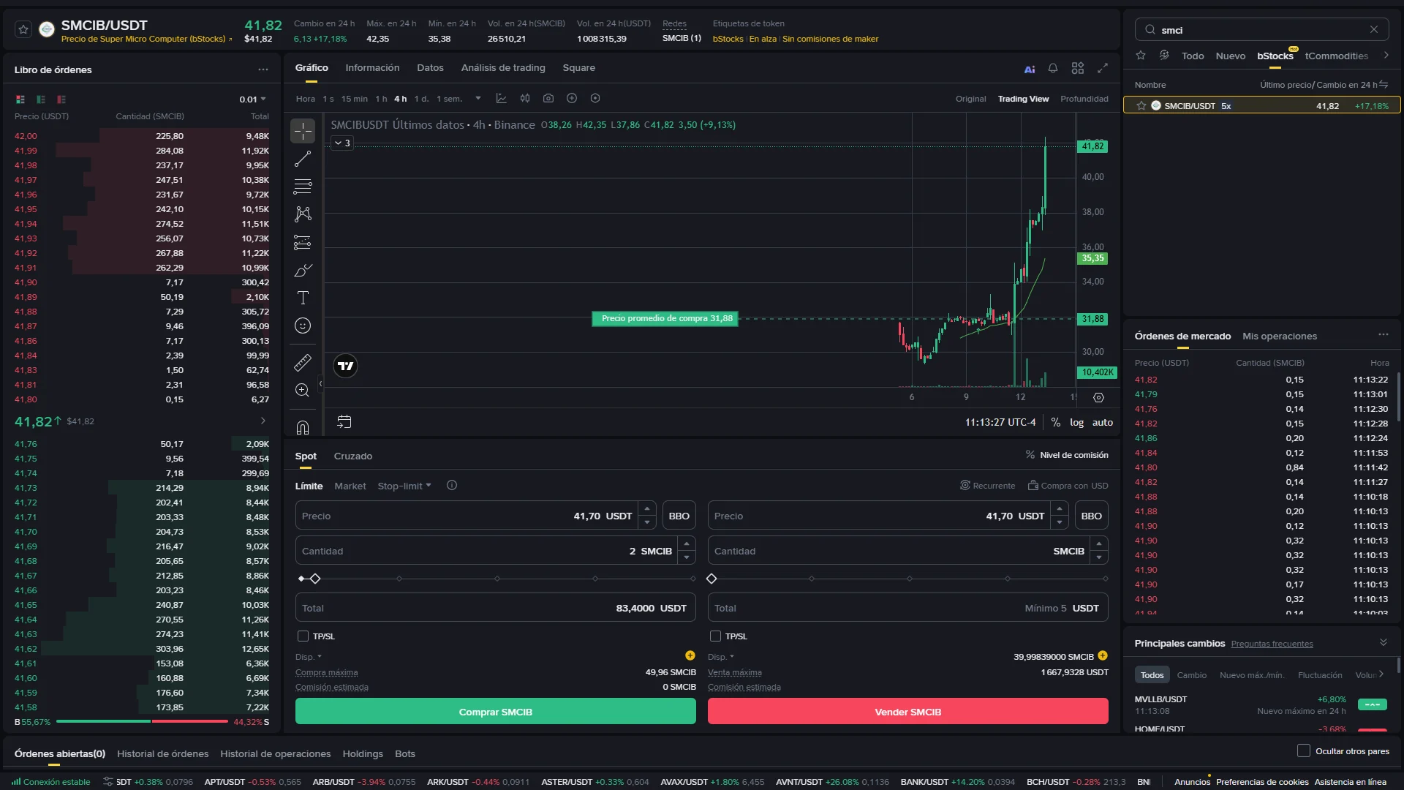Viewport: 1404px width, 790px height.
Task: Open the sell-side Disp. dropdown
Action: [721, 657]
